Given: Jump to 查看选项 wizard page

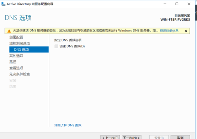Looking at the screenshot, I should (x=16, y=68).
